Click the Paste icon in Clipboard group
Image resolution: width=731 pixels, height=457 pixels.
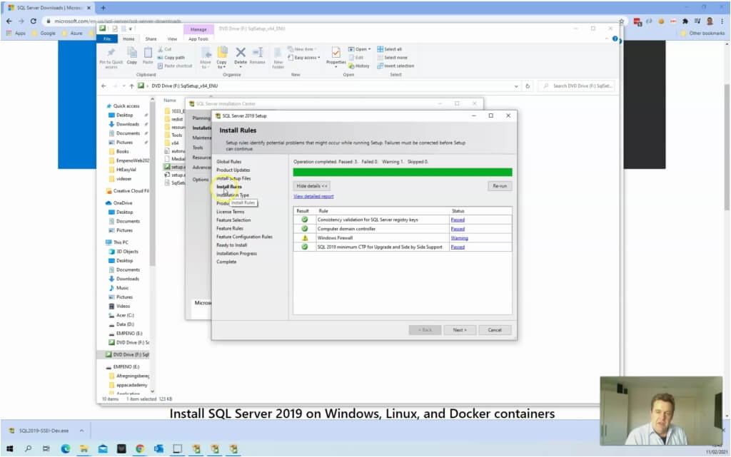pos(148,54)
